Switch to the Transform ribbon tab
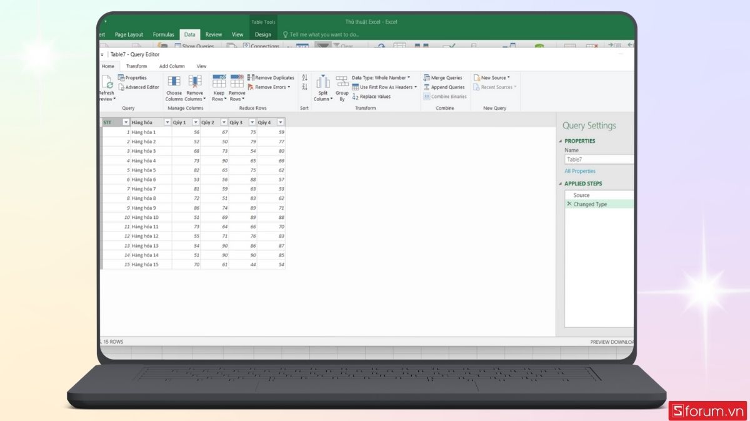Image resolution: width=750 pixels, height=421 pixels. click(137, 65)
